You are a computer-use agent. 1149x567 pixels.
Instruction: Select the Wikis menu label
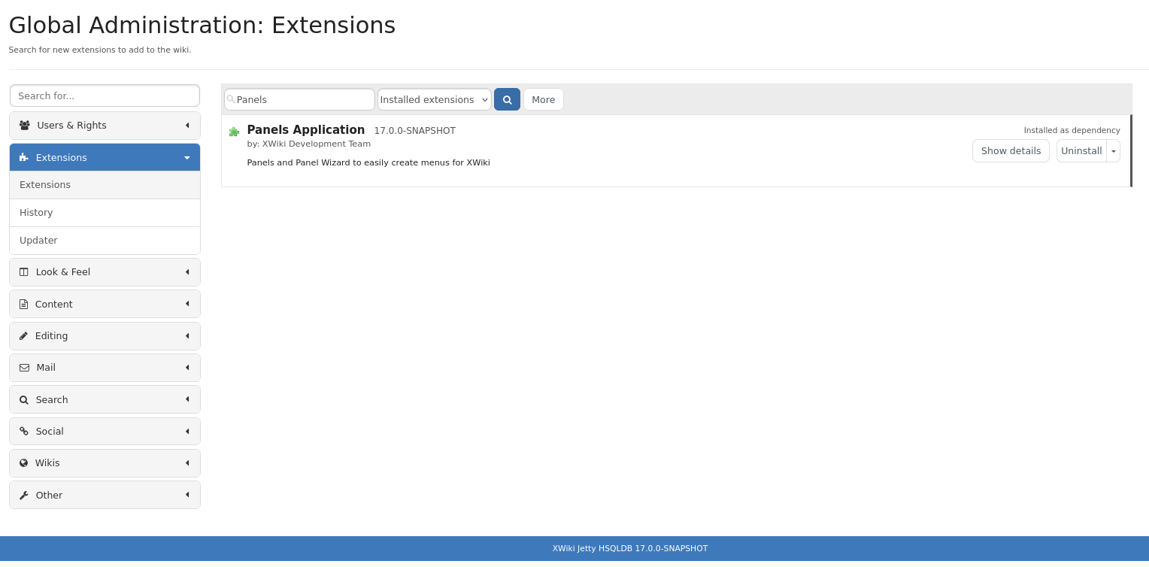pos(47,463)
